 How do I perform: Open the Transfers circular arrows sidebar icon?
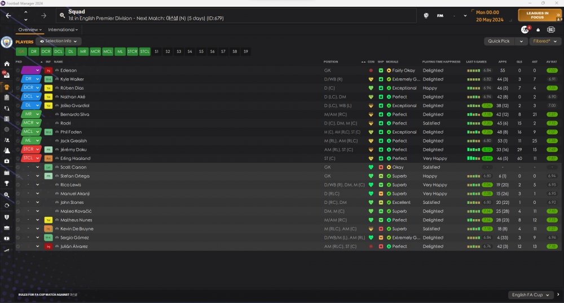pyautogui.click(x=6, y=206)
